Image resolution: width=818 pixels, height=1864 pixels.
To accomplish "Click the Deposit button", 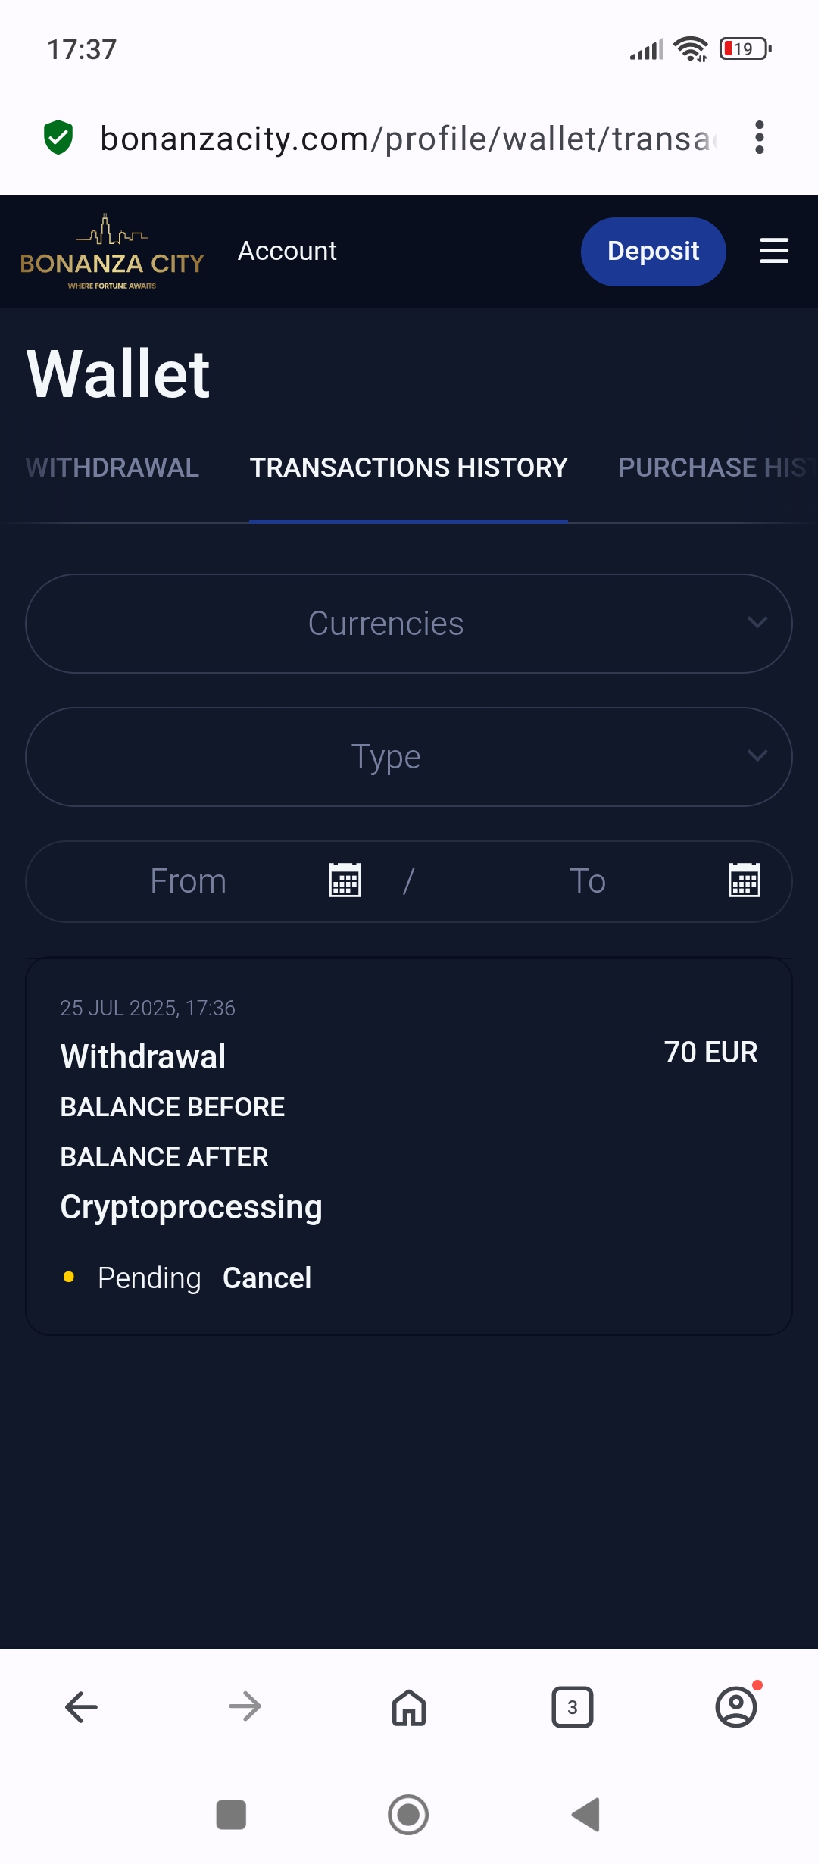I will click(x=653, y=252).
